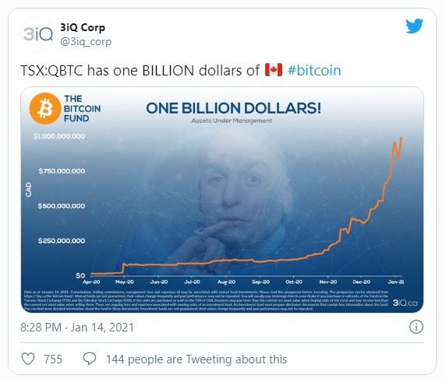446x382 pixels.
Task: View 144 people are Tweeting about this
Action: pos(196,359)
